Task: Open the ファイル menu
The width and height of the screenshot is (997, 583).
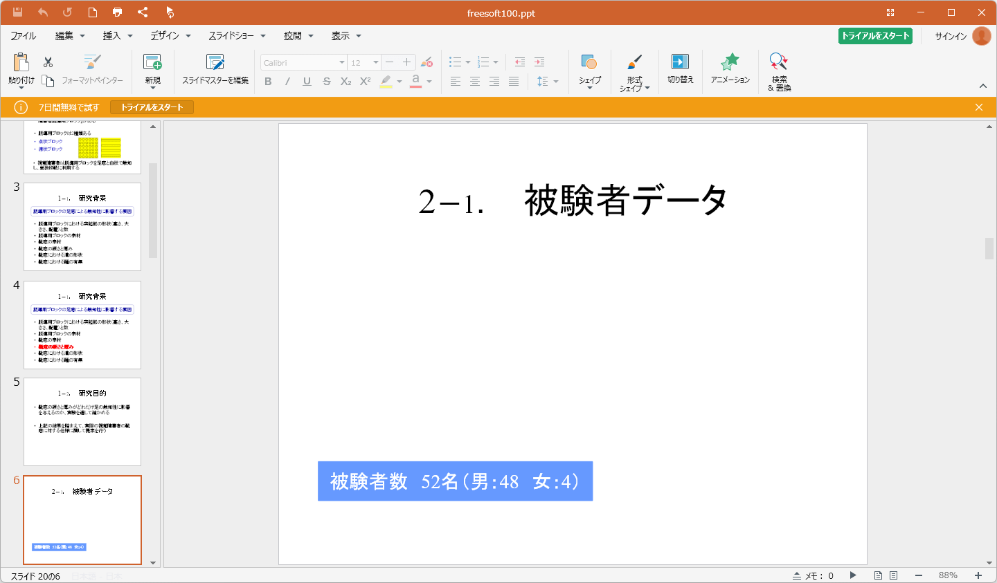Action: point(24,36)
